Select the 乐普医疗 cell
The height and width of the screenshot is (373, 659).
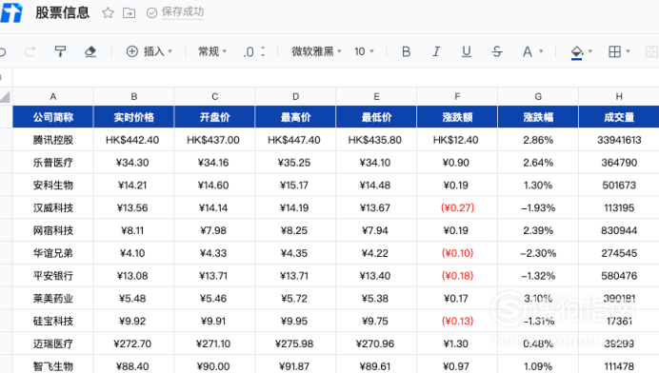click(x=53, y=162)
